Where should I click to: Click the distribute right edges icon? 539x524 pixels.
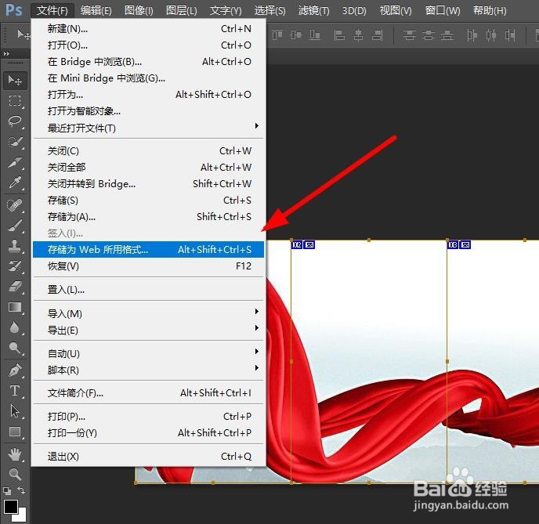(510, 35)
